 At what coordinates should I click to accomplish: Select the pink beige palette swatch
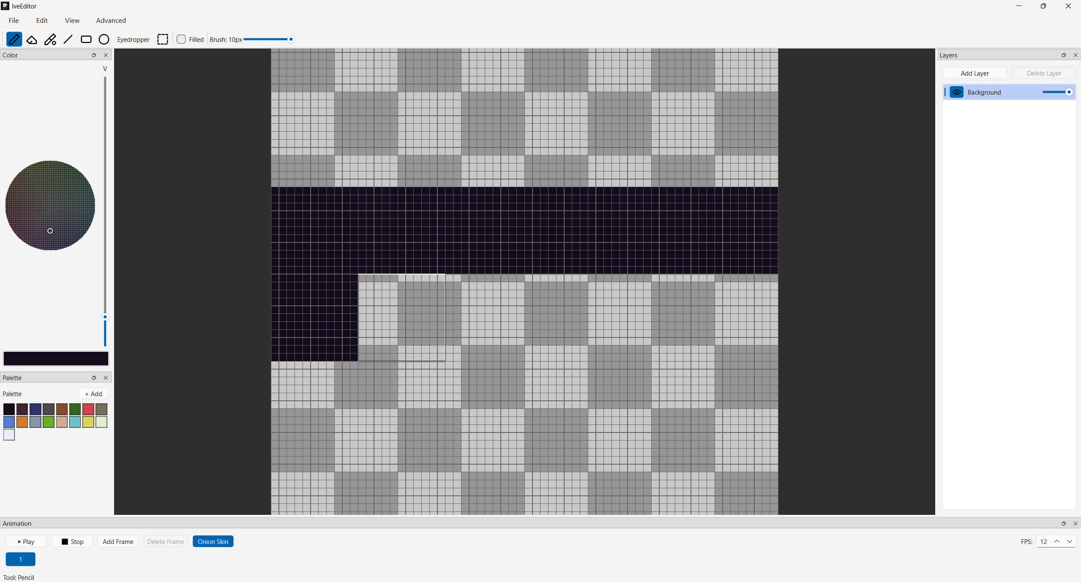62,422
